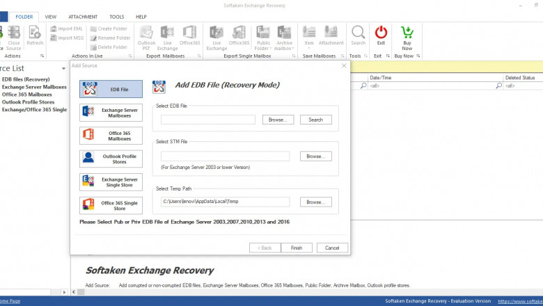Click the Date/Time filter search icon
The width and height of the screenshot is (543, 306).
pos(498,86)
